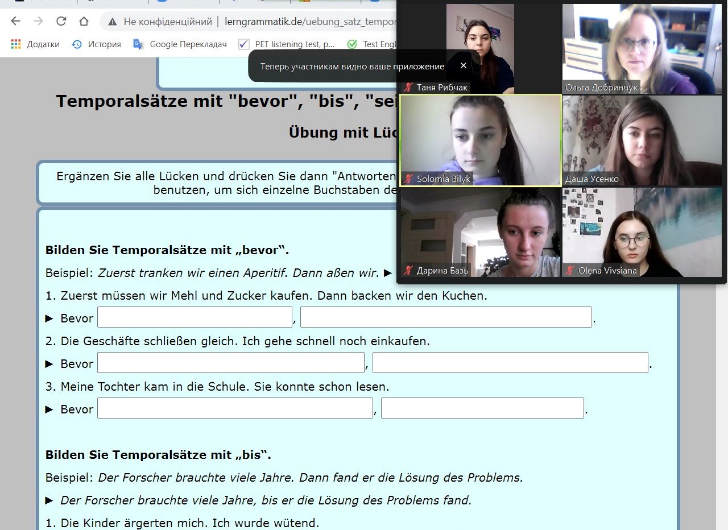Viewport: 728px width, 530px height.
Task: Open PET listening test bookmark
Action: (287, 44)
